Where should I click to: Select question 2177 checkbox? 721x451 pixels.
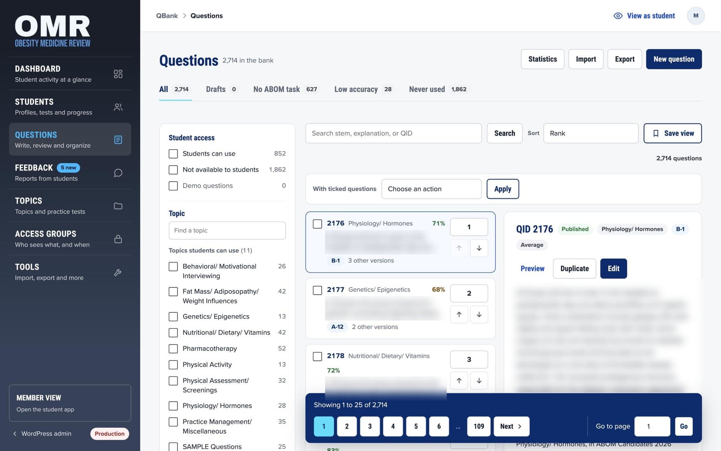click(317, 290)
